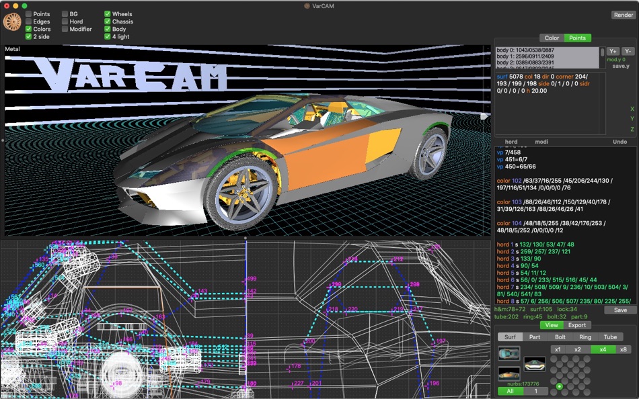The width and height of the screenshot is (639, 399).
Task: Click the hord 1 row
Action: [535, 245]
